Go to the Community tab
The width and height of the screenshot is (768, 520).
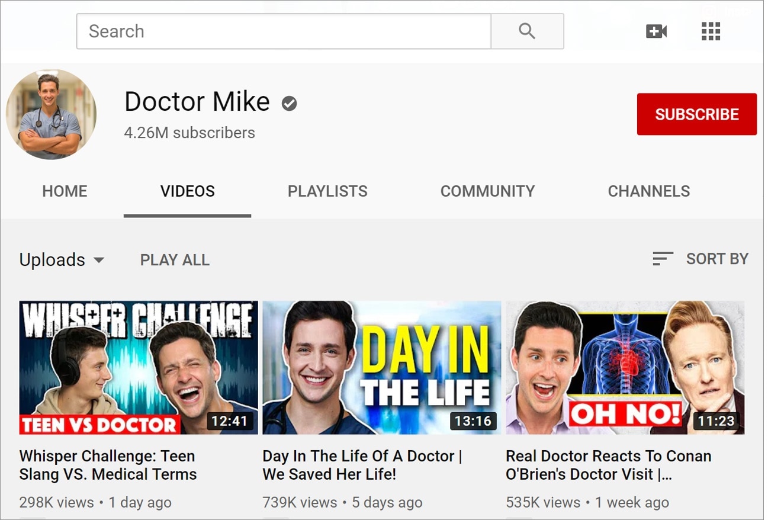(x=487, y=191)
